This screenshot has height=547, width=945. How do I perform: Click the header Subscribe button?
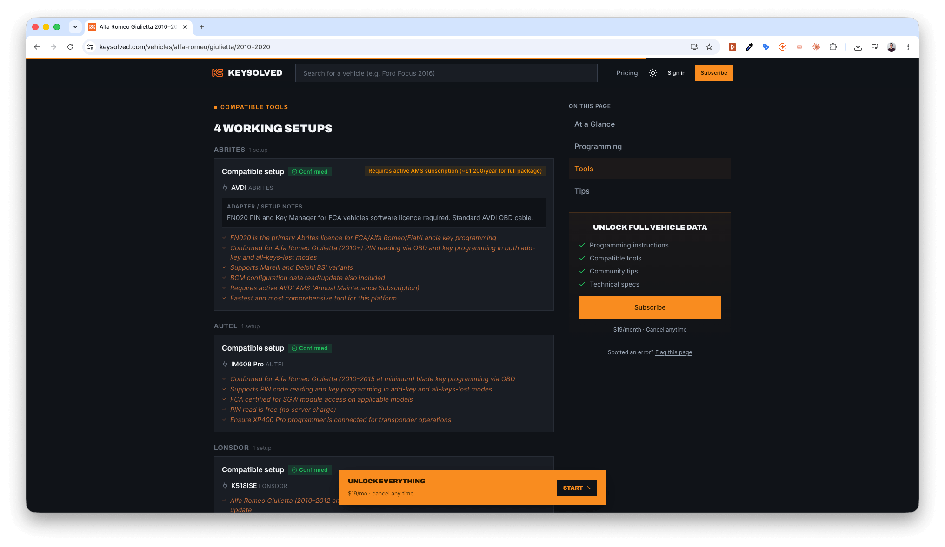pyautogui.click(x=713, y=73)
